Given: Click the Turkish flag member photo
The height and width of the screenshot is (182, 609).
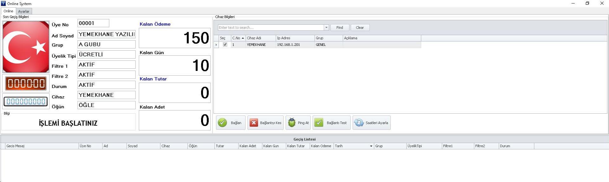Looking at the screenshot, I should pos(26,47).
